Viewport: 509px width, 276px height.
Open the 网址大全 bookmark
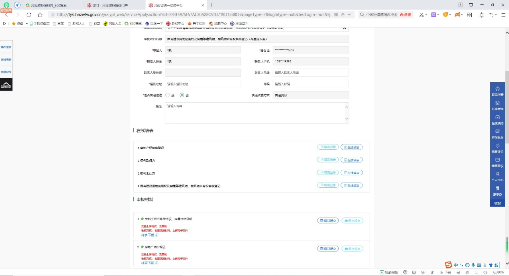coord(112,23)
